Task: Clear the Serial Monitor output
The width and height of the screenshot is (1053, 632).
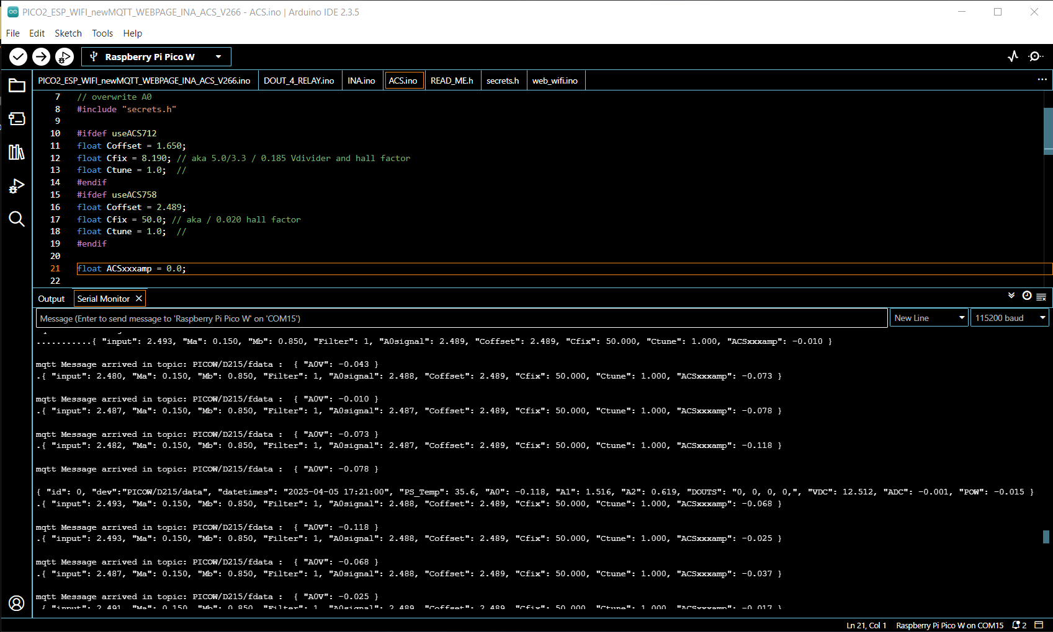Action: coord(1041,297)
